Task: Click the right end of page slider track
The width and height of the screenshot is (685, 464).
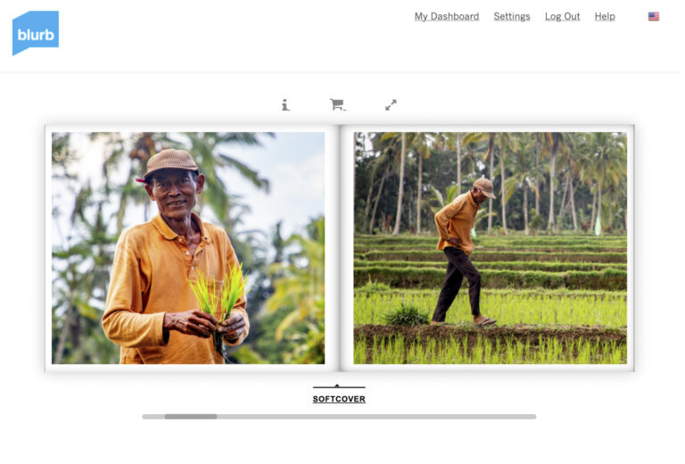Action: 532,417
